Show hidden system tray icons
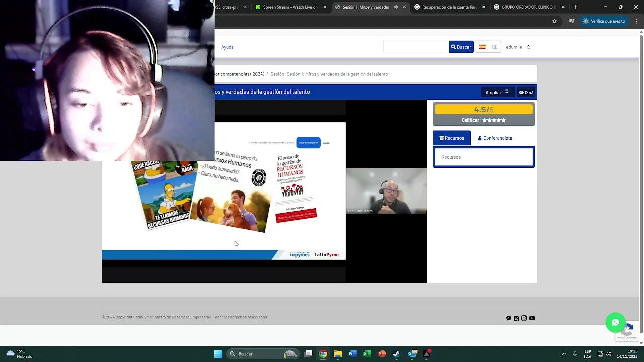The image size is (644, 362). click(x=564, y=354)
